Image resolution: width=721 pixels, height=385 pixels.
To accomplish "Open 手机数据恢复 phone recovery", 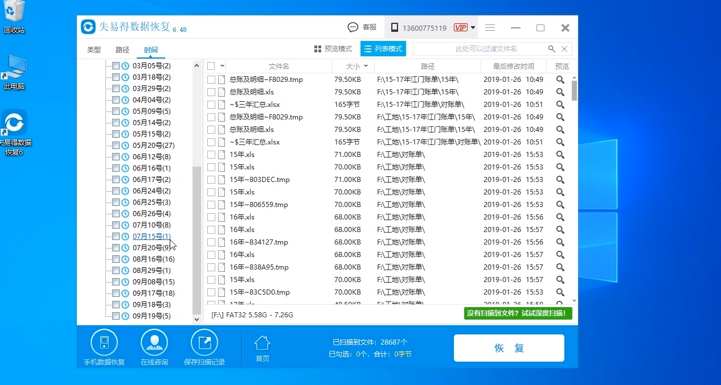I will (104, 347).
